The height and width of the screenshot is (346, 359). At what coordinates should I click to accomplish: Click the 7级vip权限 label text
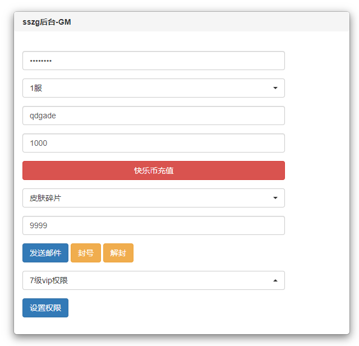pyautogui.click(x=49, y=280)
